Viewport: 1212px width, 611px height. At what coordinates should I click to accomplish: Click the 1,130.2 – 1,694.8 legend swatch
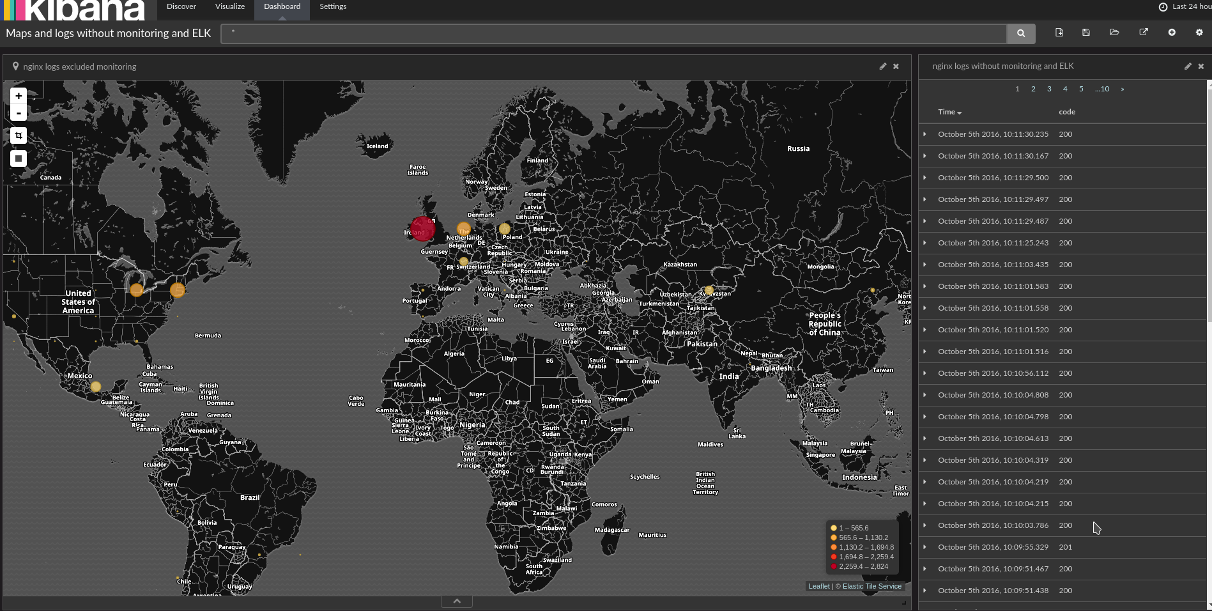click(x=834, y=547)
